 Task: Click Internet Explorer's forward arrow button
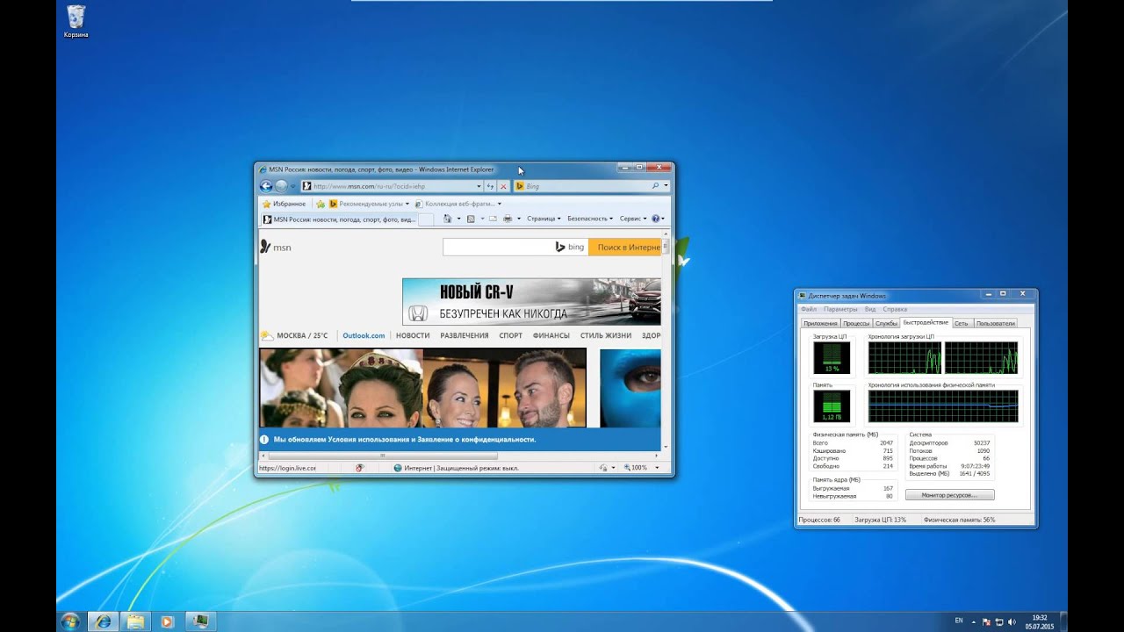281,186
